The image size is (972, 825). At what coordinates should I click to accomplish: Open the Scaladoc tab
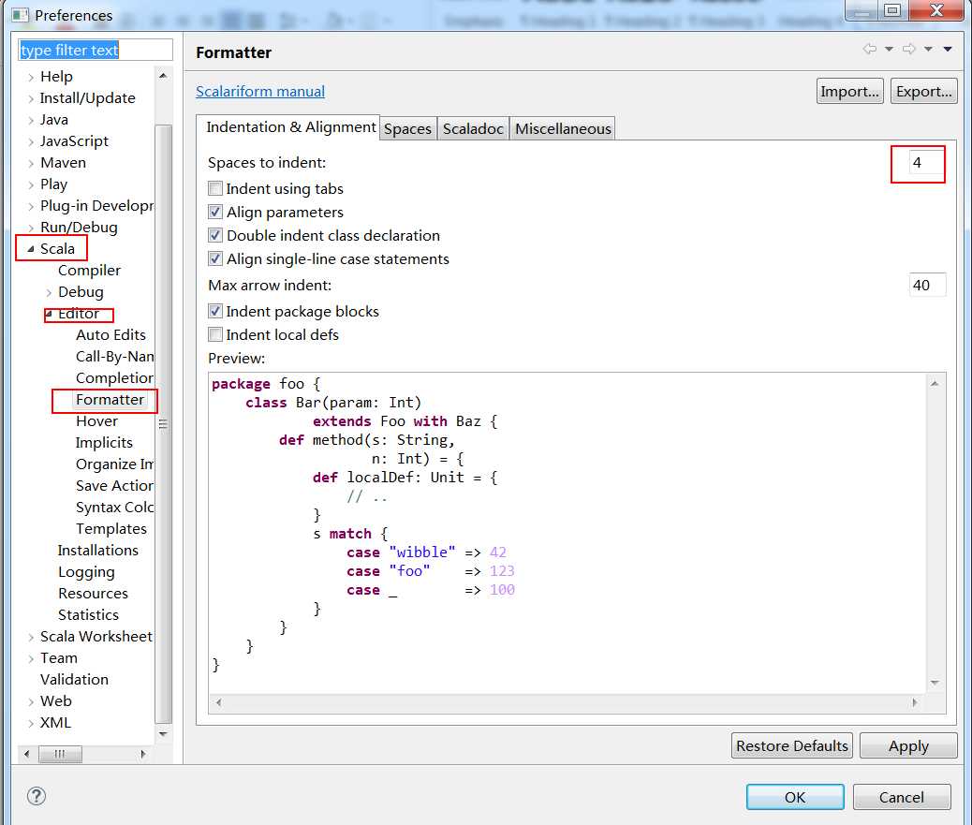473,129
